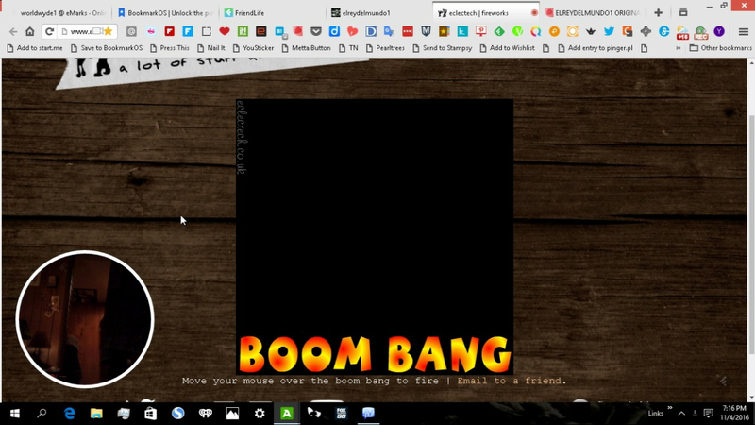Click the BOOM BANG fireworks banner
This screenshot has height=425, width=755.
click(374, 353)
